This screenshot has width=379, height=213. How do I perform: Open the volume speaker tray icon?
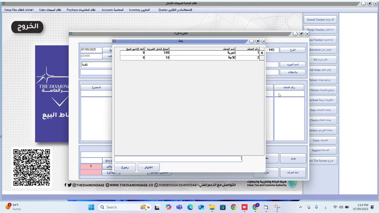point(341,207)
